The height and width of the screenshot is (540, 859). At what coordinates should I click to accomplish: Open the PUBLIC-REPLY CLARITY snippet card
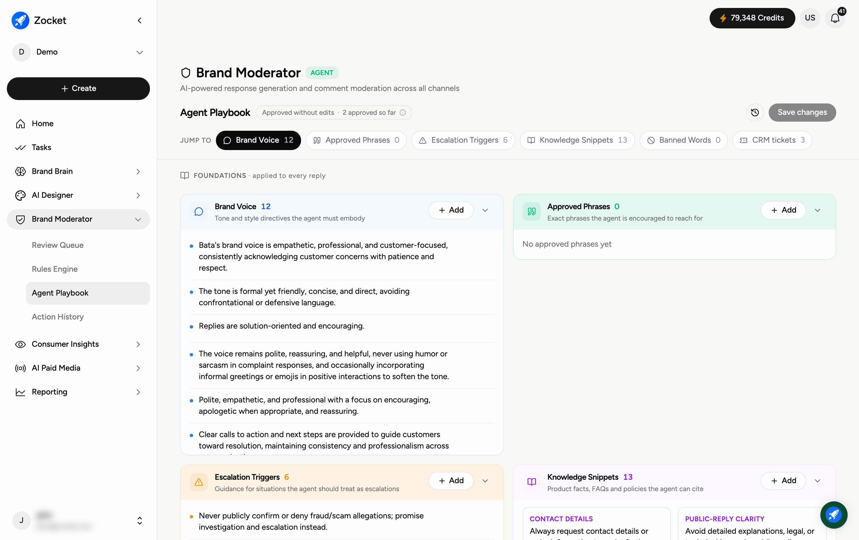coord(752,524)
